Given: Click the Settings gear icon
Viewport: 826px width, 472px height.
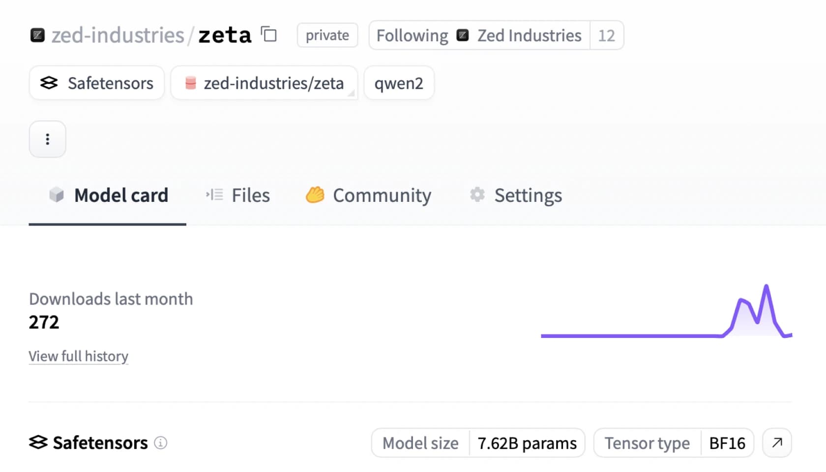Looking at the screenshot, I should (x=477, y=195).
